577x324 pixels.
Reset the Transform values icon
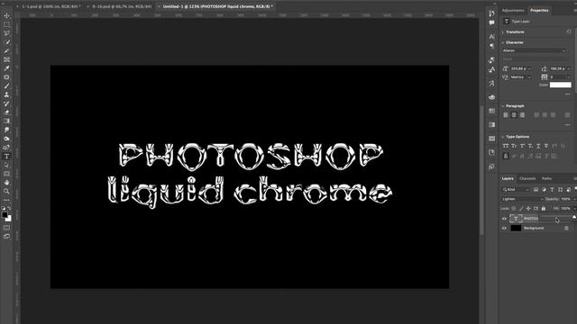point(569,32)
